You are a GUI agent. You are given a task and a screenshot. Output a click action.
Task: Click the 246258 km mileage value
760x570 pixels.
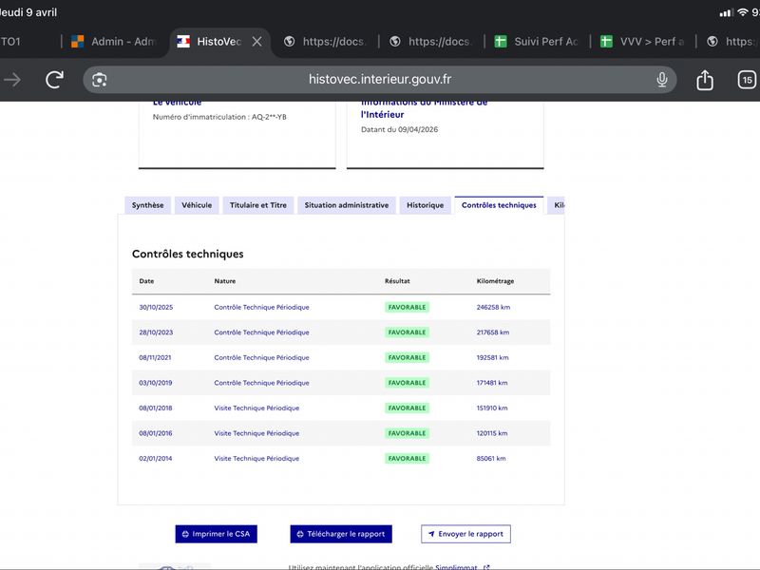point(493,307)
